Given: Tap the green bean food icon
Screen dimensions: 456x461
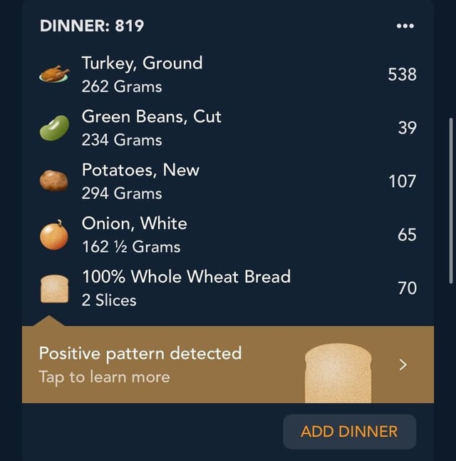Looking at the screenshot, I should coord(54,128).
